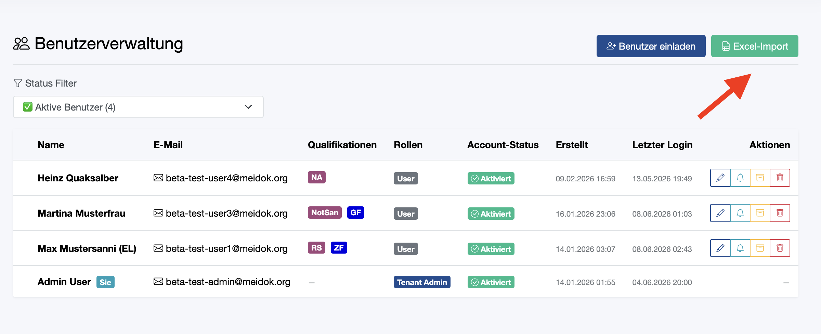Click the Rollen column header

coord(408,145)
